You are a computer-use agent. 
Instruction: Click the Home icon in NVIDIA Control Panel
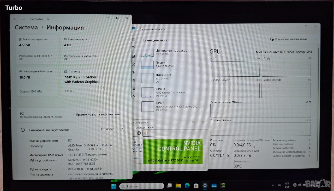click(146, 133)
